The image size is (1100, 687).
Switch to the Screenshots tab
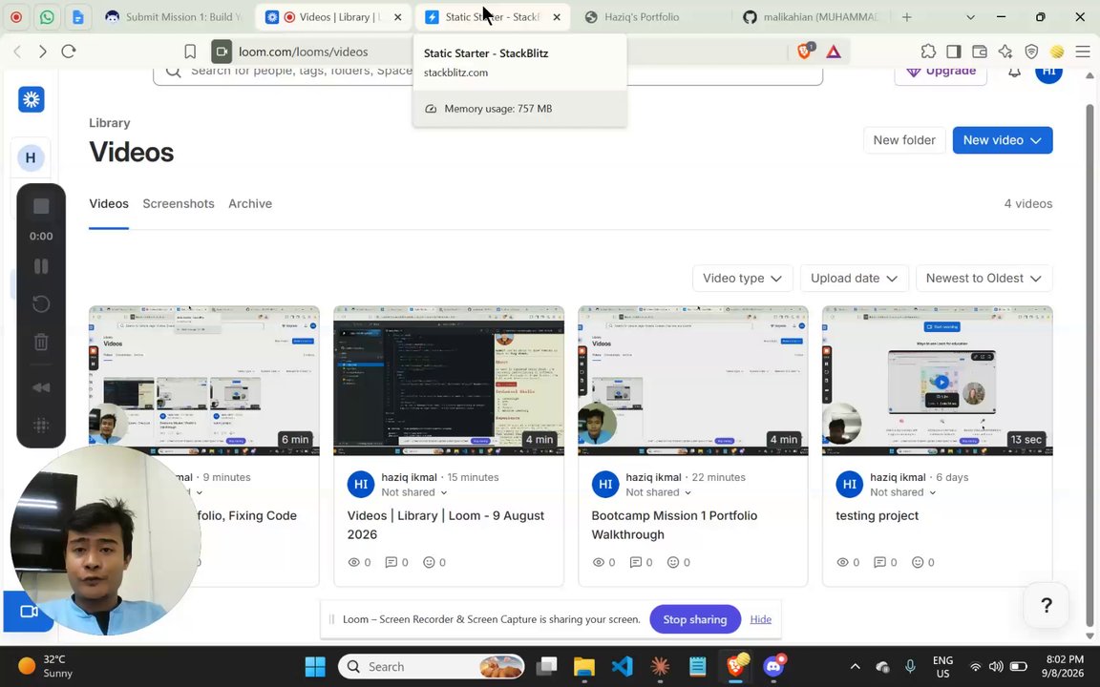(179, 204)
